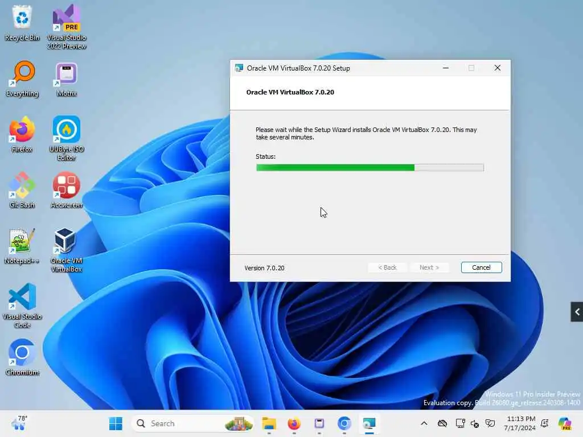
Task: Select the Everything search shortcut
Action: pos(22,79)
